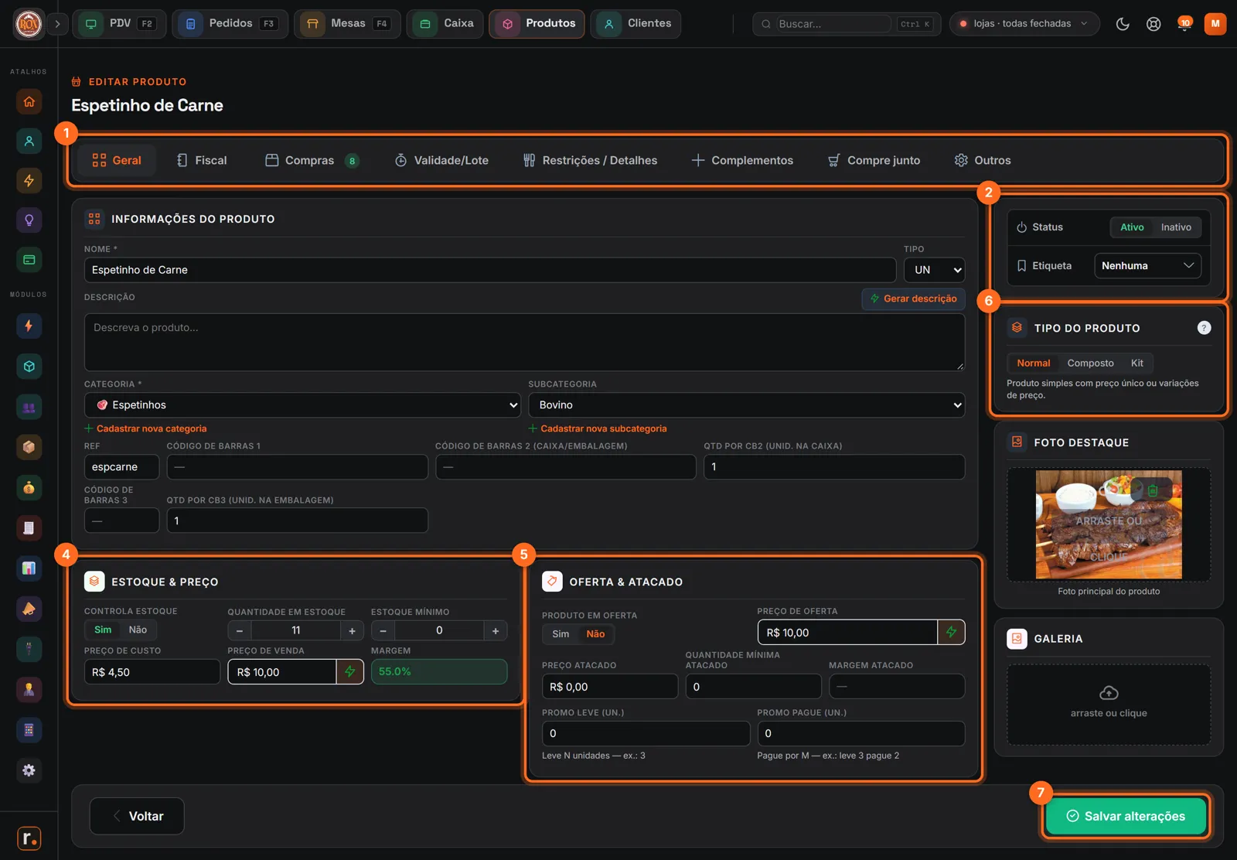This screenshot has width=1237, height=860.
Task: Click the r. logo at sidebar bottom
Action: [x=29, y=838]
